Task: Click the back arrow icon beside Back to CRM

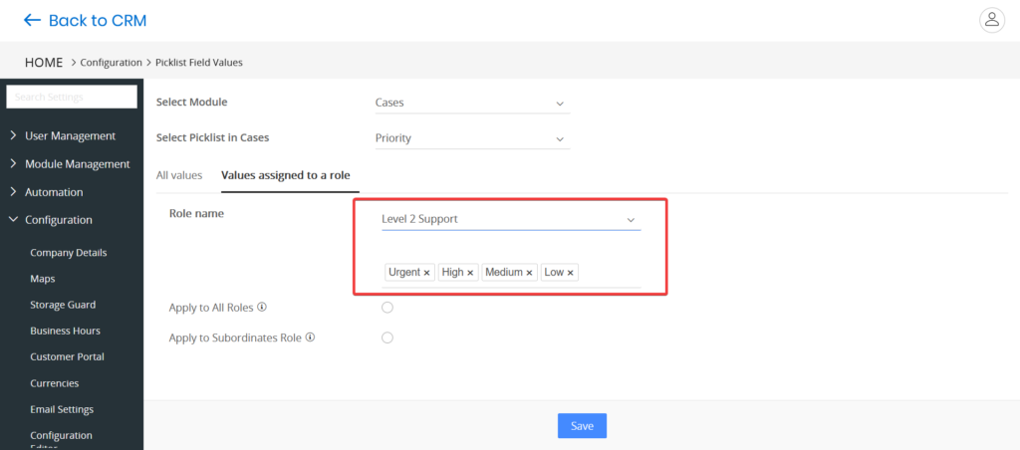Action: [x=32, y=20]
